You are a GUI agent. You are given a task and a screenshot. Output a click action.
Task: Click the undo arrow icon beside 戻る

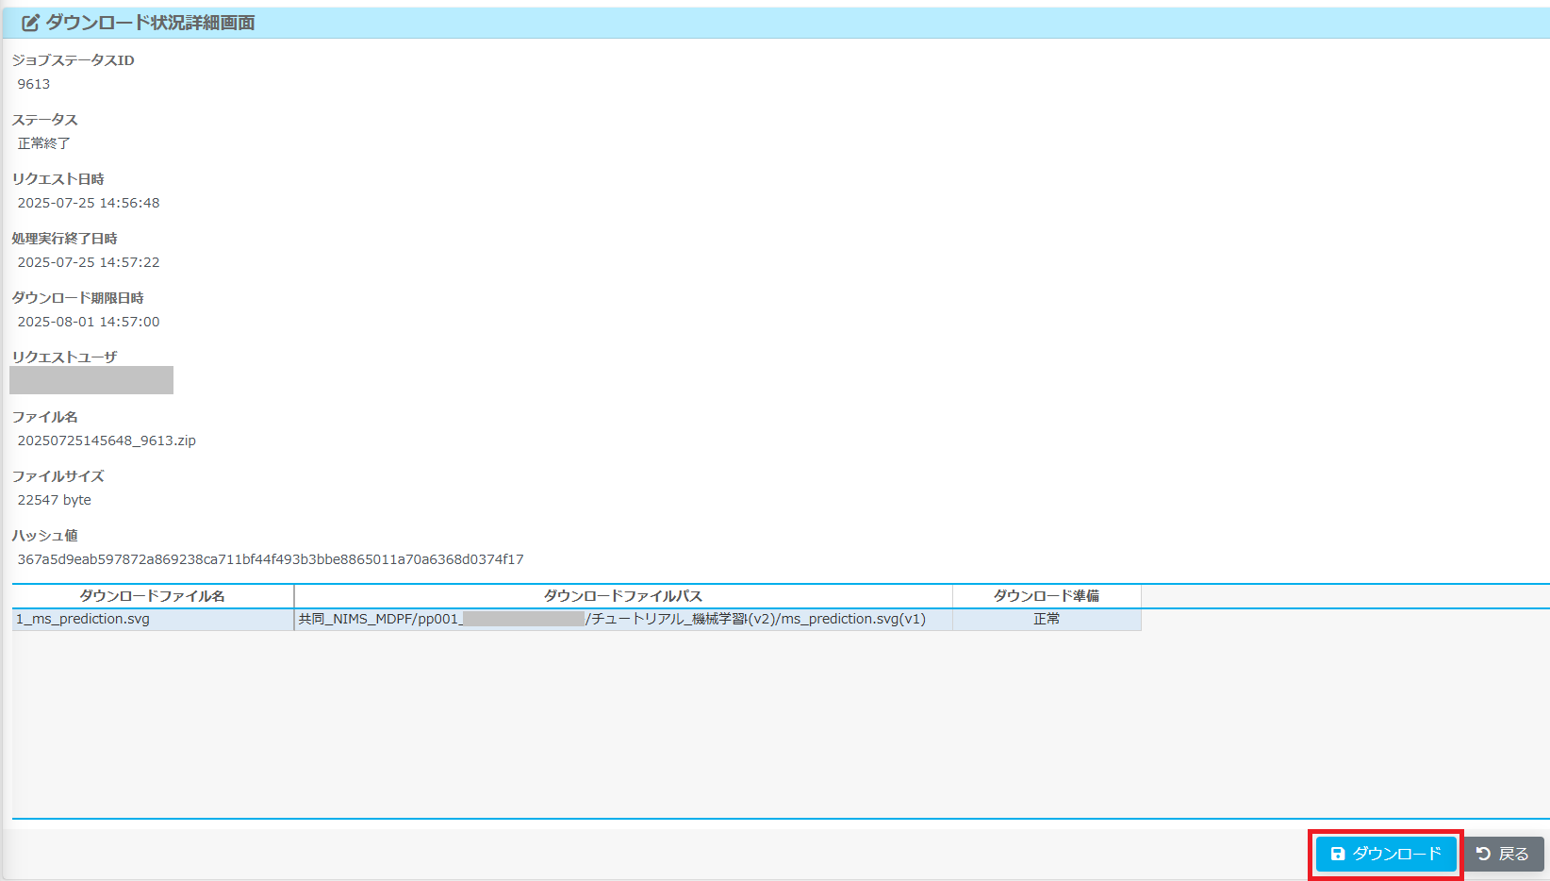(1483, 854)
